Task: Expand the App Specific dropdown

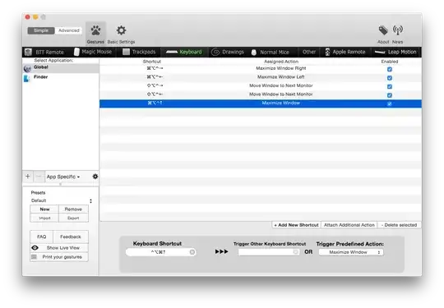Action: point(63,177)
